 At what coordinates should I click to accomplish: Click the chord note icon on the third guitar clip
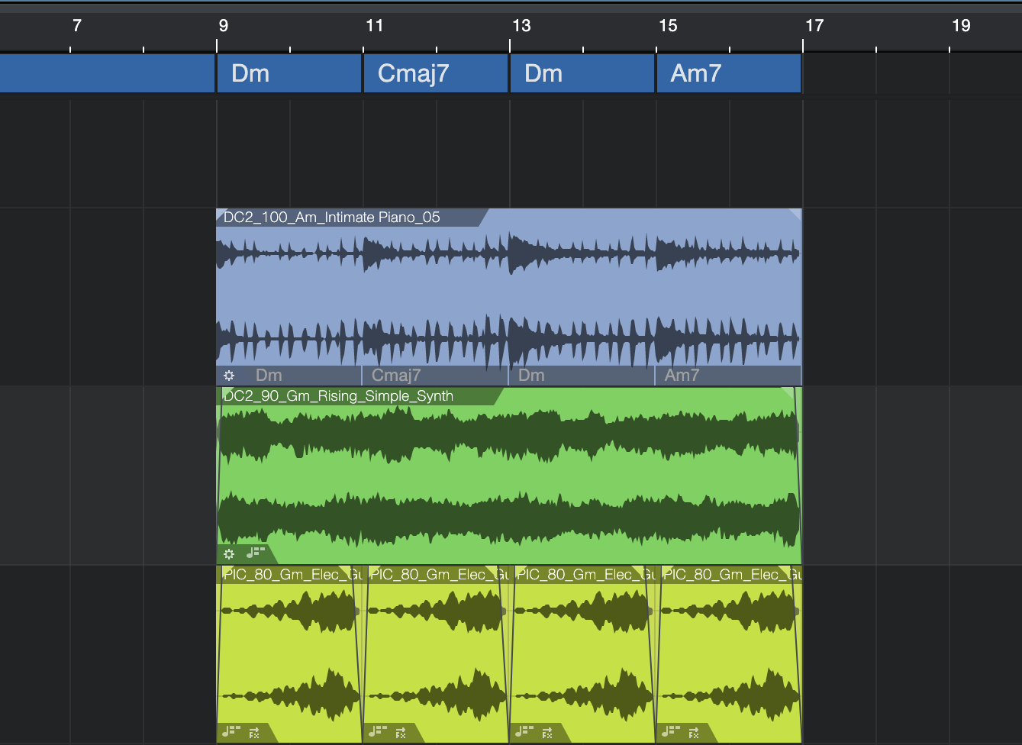pos(524,732)
